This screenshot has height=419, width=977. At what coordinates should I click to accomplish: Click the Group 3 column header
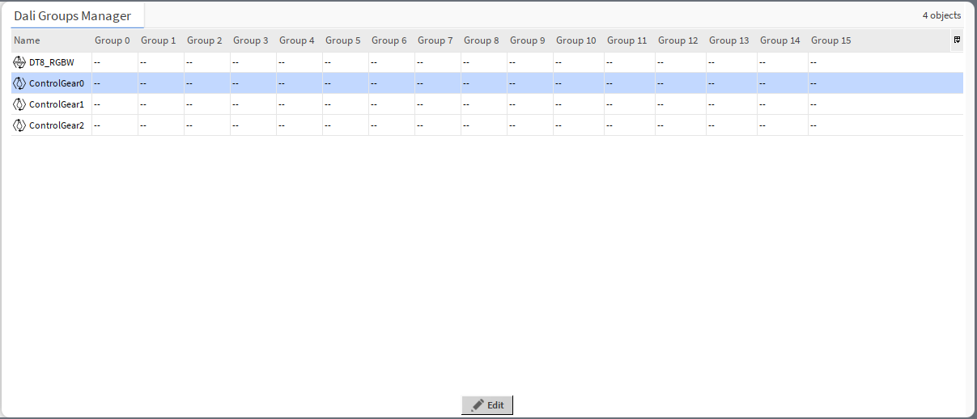(253, 40)
